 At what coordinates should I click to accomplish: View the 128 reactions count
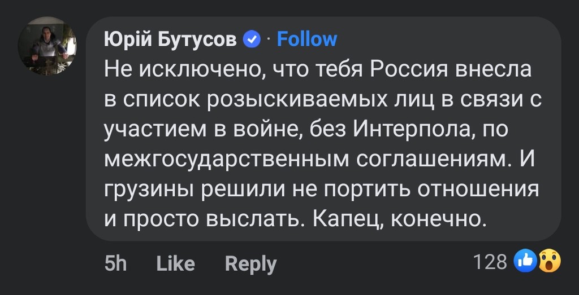[x=490, y=262]
